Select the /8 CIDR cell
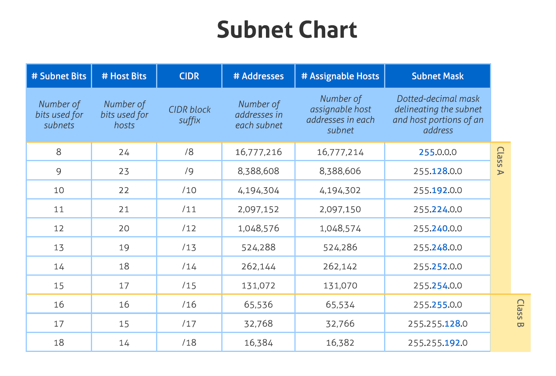556x376 pixels. point(189,152)
